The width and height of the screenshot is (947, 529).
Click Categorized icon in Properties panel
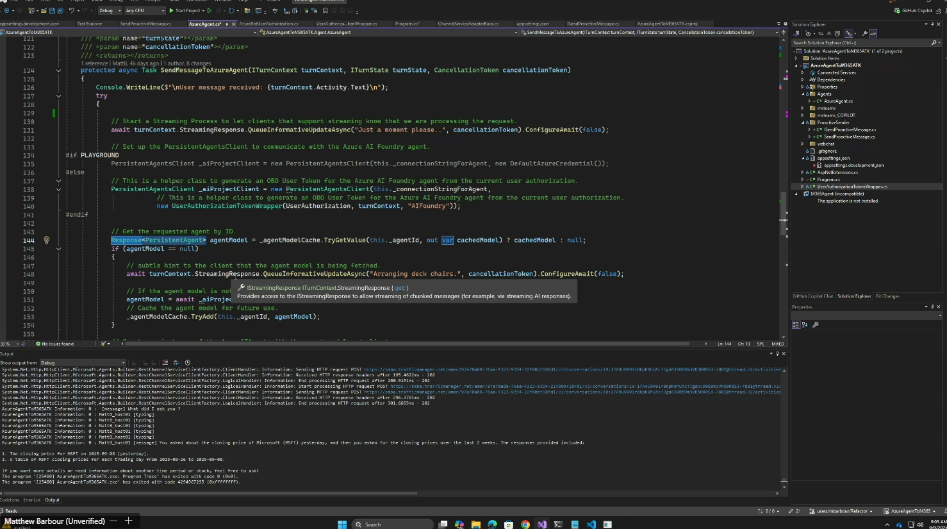(x=796, y=324)
